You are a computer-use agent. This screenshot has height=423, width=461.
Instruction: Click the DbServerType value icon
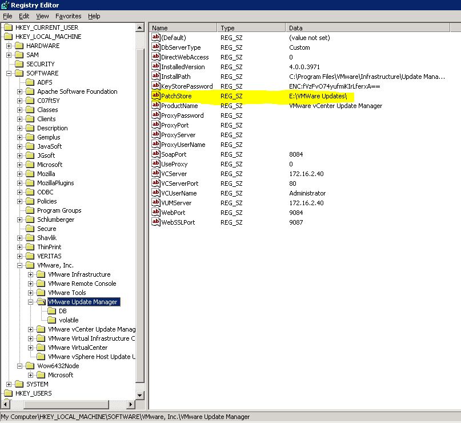point(155,47)
